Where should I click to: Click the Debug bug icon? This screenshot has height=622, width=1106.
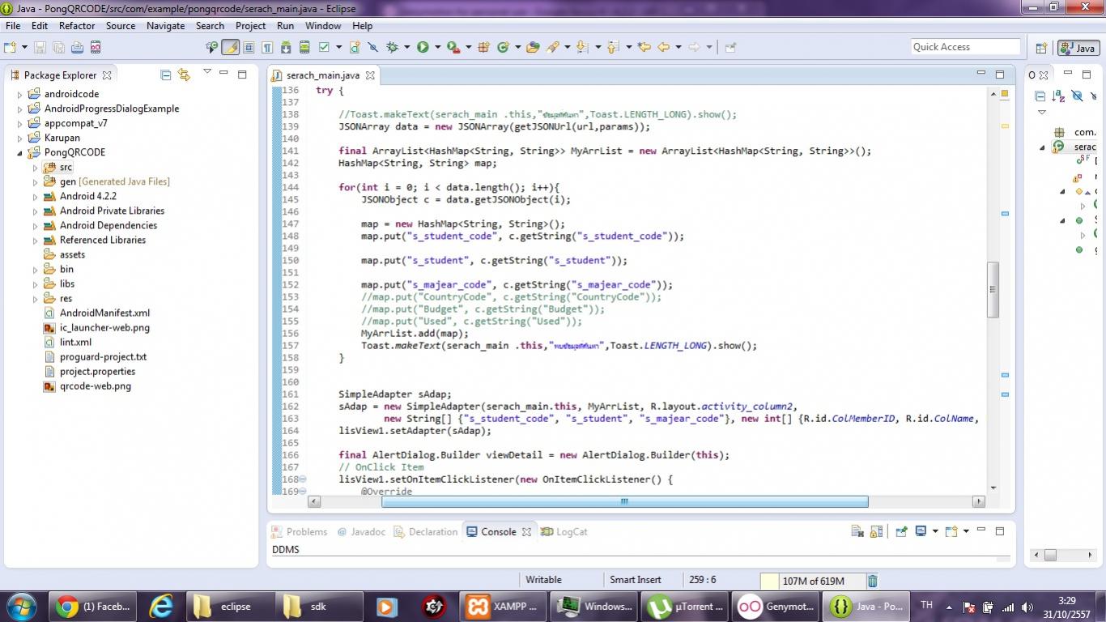tap(392, 47)
